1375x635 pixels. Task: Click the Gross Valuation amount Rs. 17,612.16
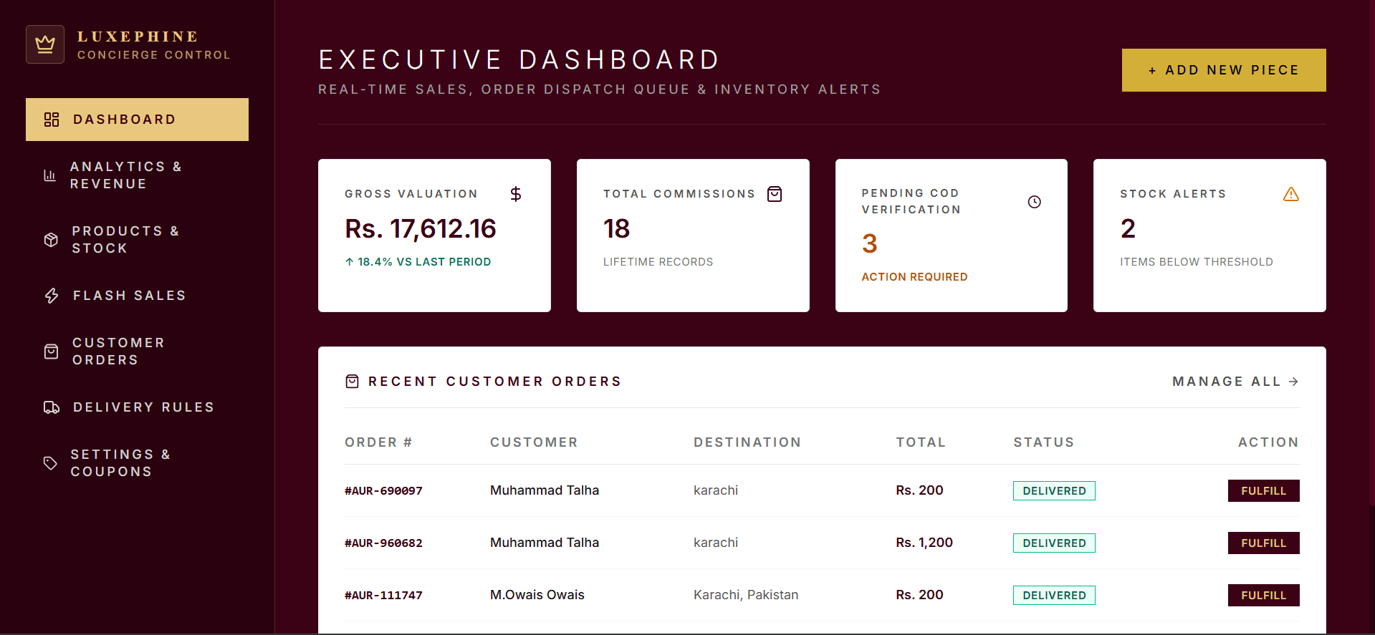pyautogui.click(x=421, y=229)
